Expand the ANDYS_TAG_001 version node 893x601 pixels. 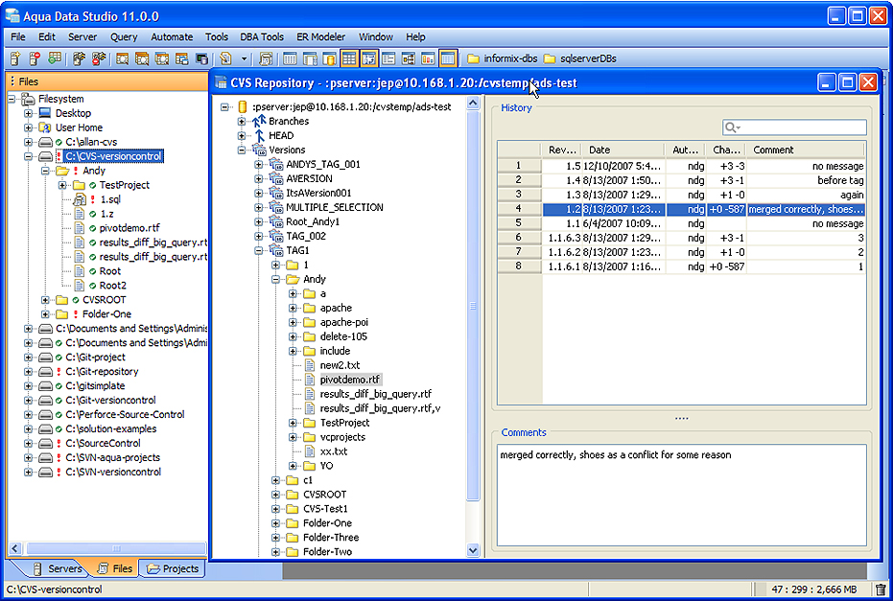click(259, 164)
